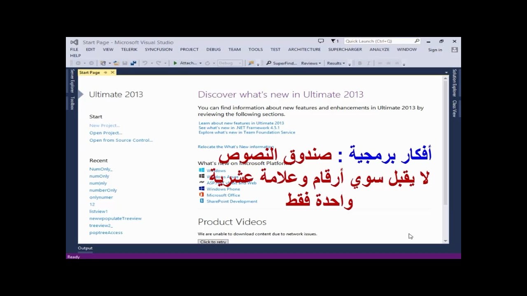The width and height of the screenshot is (527, 296).
Task: Click the Start Page vertical scrollbar thumb
Action: coord(445,142)
